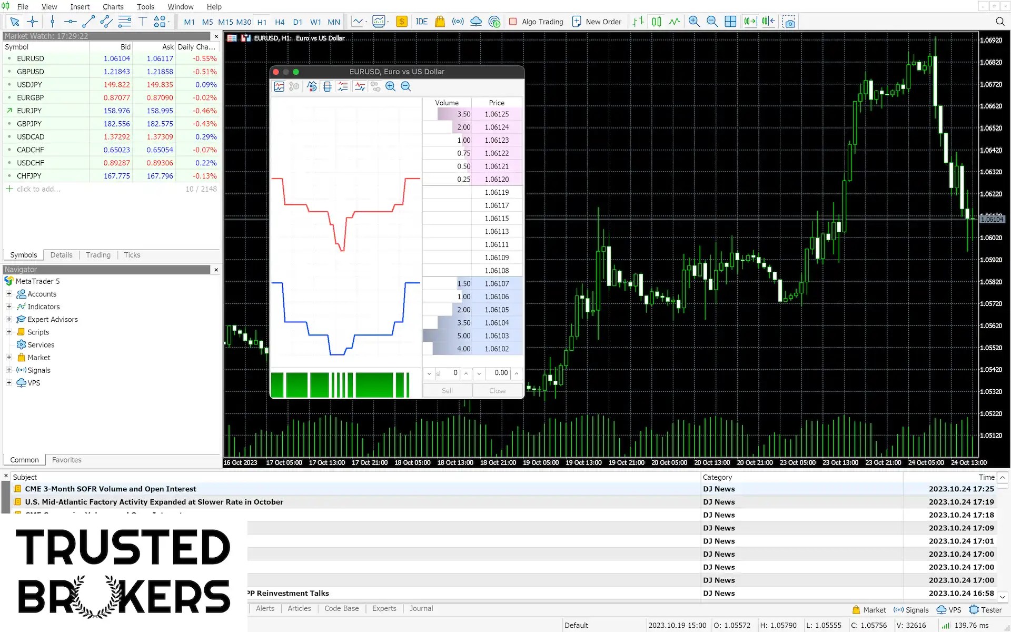The height and width of the screenshot is (632, 1011).
Task: Click the text label tool
Action: [x=142, y=22]
